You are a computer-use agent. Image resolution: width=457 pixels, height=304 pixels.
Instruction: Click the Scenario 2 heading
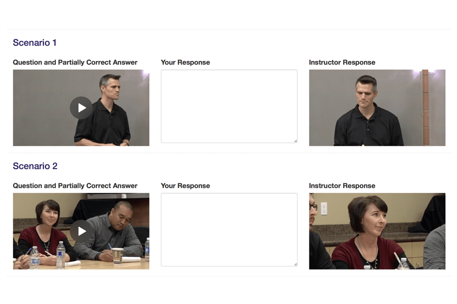coord(35,166)
